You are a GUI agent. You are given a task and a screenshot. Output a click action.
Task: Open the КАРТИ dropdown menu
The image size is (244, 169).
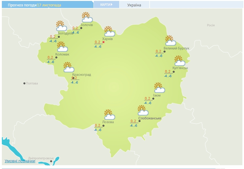click(106, 5)
